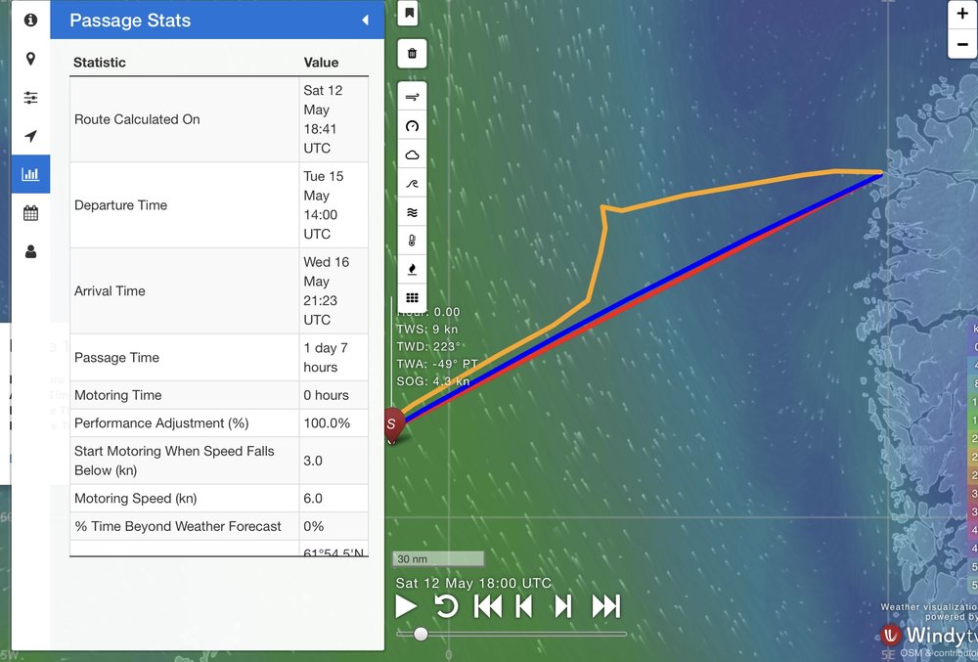Image resolution: width=978 pixels, height=662 pixels.
Task: Click the Statistic column header
Action: (100, 63)
